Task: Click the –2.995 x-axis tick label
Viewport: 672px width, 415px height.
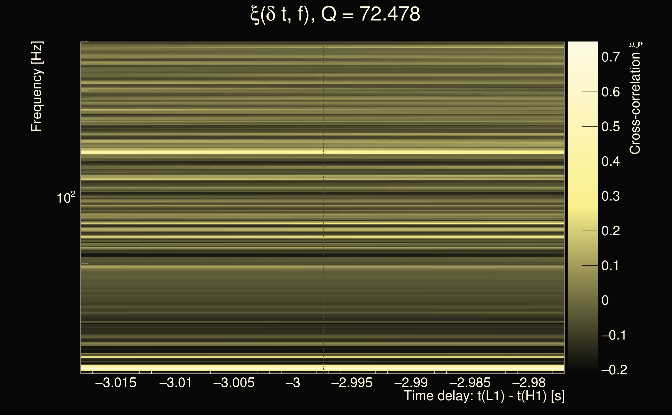Action: coord(352,383)
